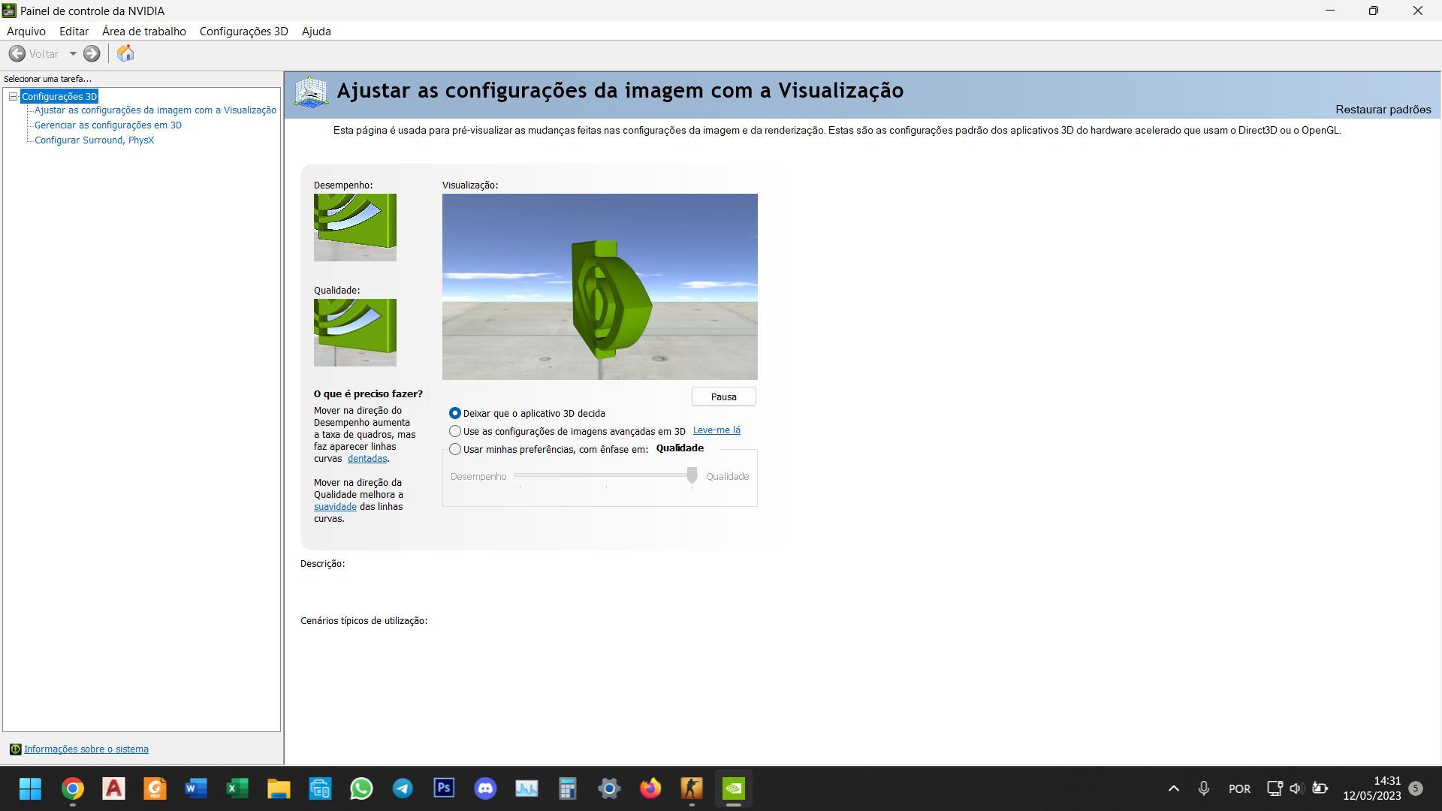Click NVIDIA Control Panel taskbar icon
Image resolution: width=1442 pixels, height=811 pixels.
click(x=734, y=788)
